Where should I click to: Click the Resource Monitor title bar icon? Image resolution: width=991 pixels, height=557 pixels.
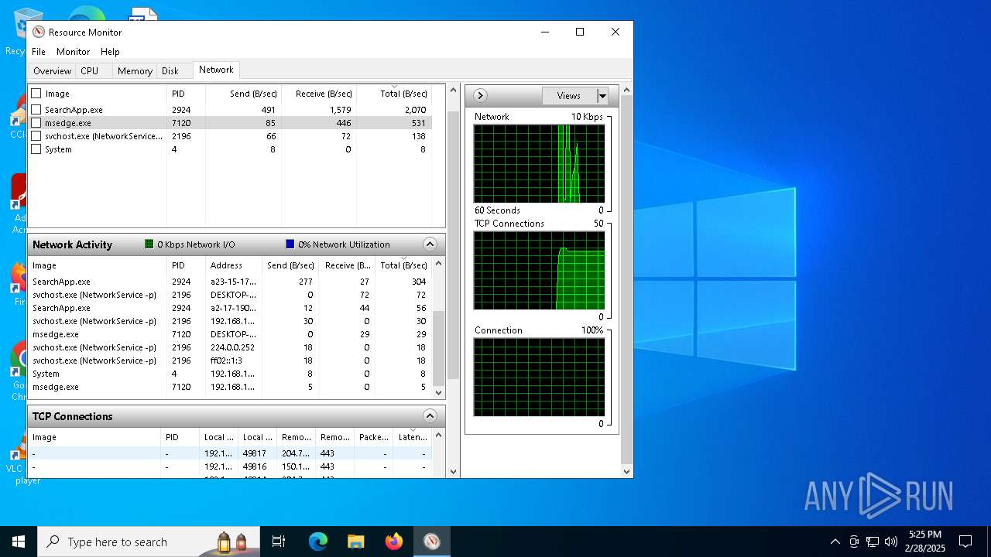(39, 32)
